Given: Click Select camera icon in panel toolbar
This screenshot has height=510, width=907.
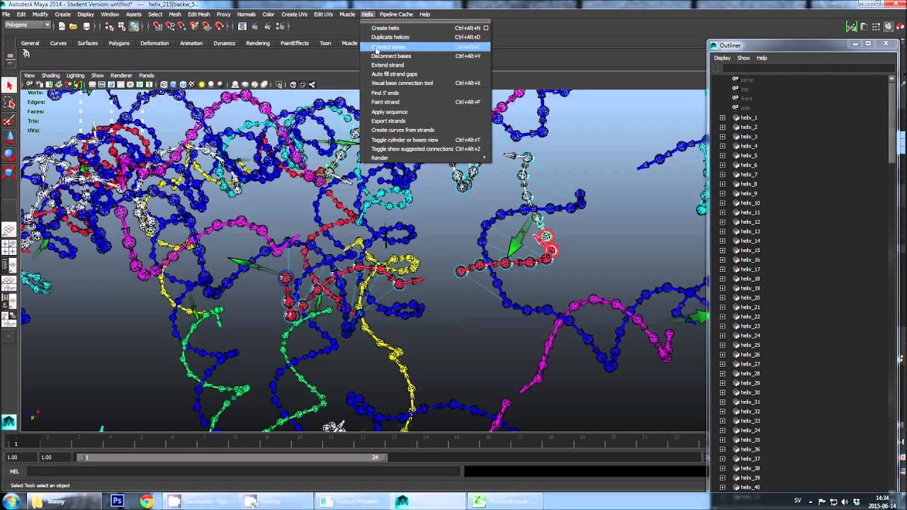Looking at the screenshot, I should [30, 84].
